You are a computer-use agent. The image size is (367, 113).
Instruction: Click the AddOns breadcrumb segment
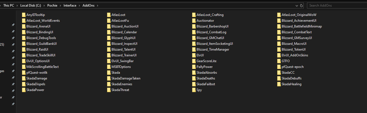(x=89, y=5)
